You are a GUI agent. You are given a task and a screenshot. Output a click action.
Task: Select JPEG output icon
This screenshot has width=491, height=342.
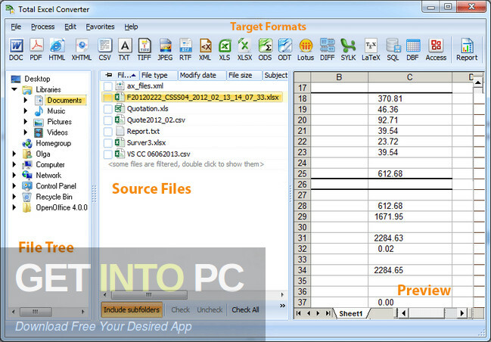[165, 49]
